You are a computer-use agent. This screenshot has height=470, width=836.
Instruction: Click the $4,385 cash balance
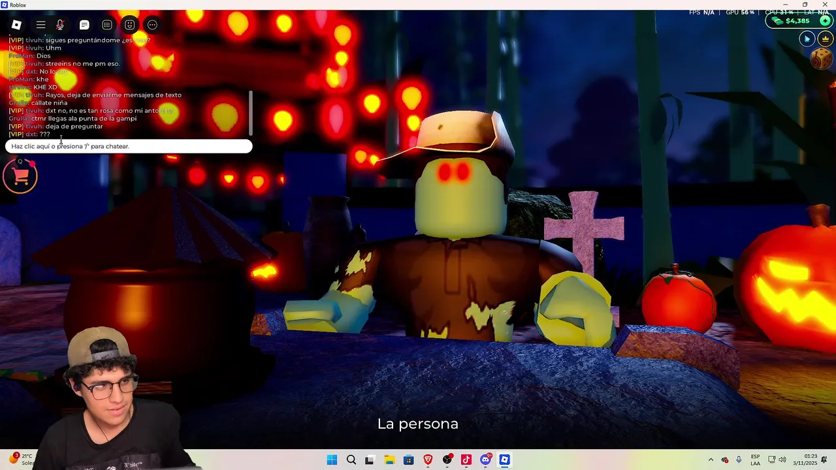(797, 21)
